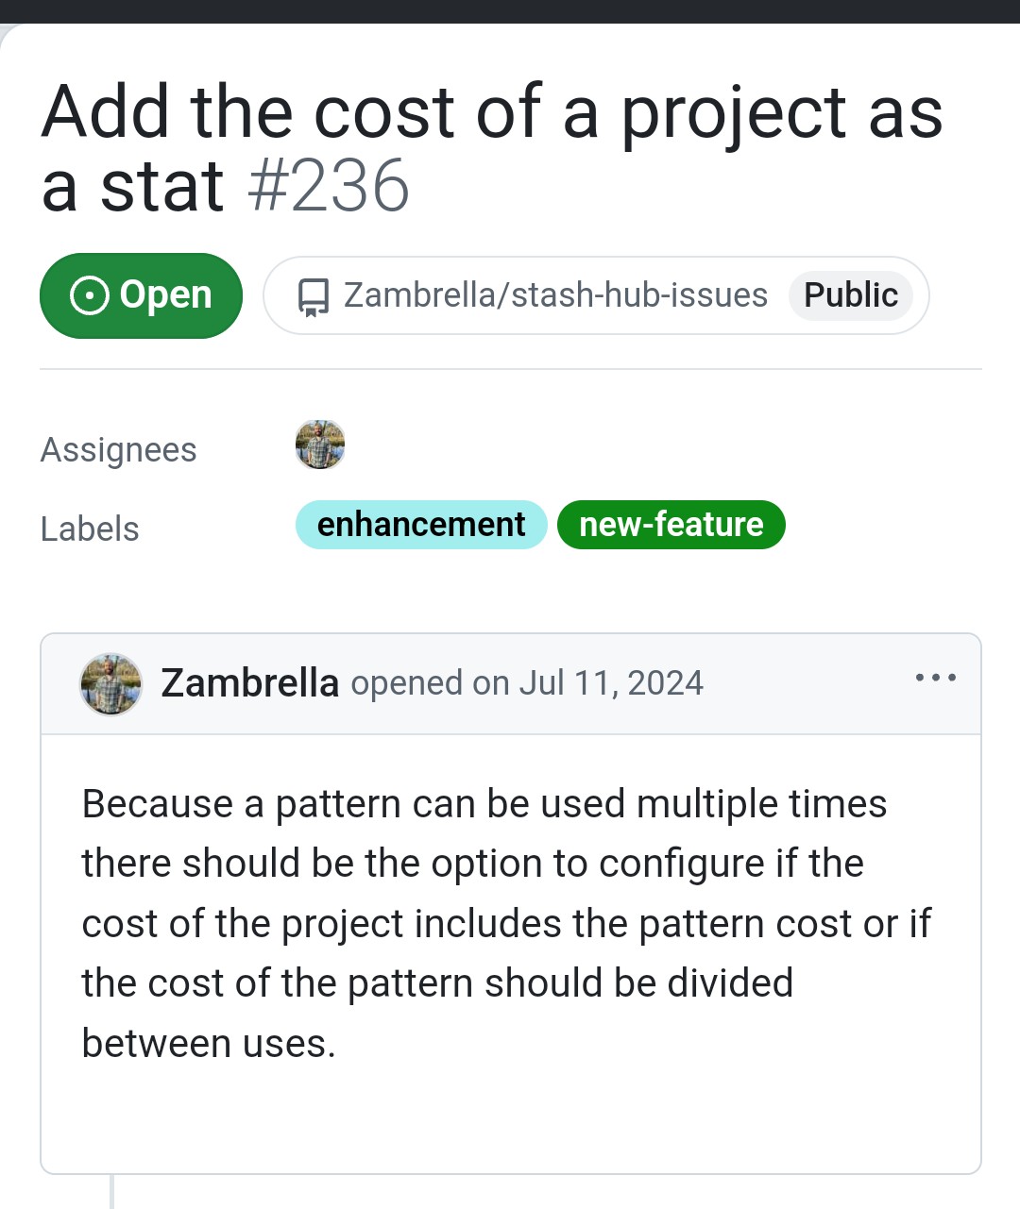Click the circle-dot icon in Open badge

point(90,295)
